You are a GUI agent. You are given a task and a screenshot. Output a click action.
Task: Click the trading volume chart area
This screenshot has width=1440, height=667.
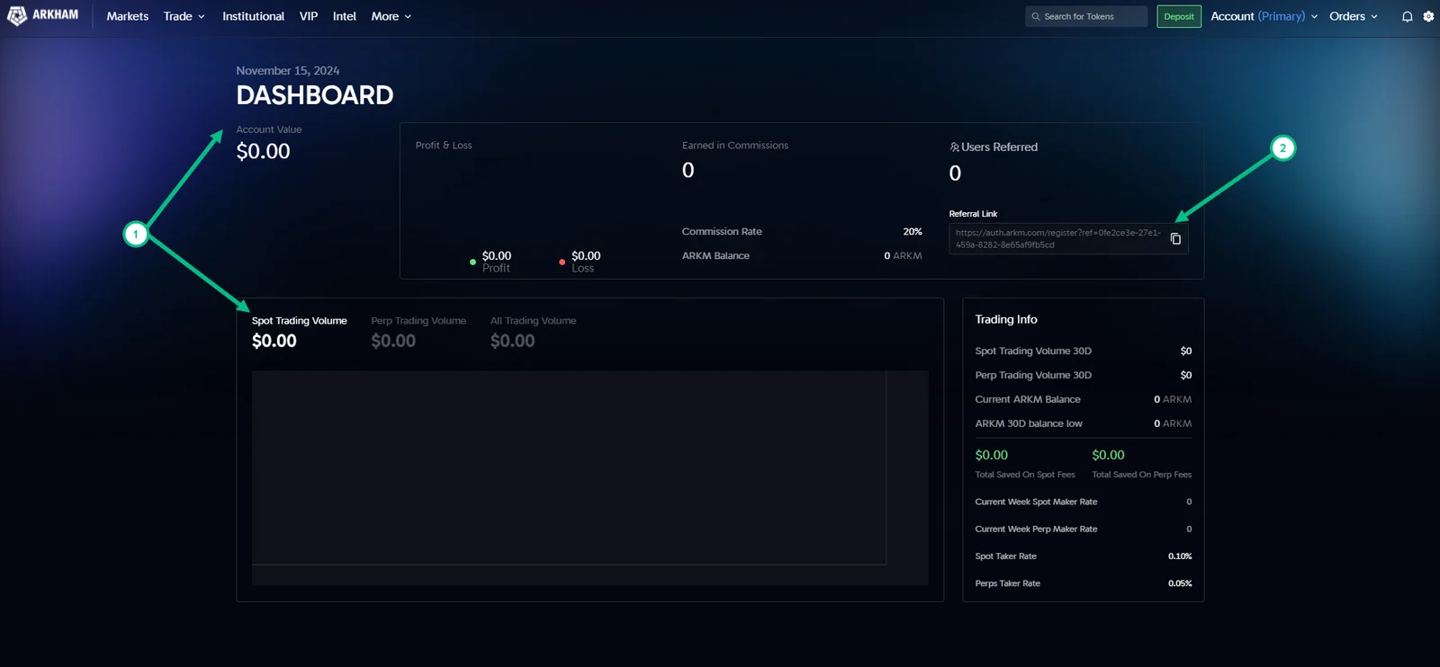589,477
